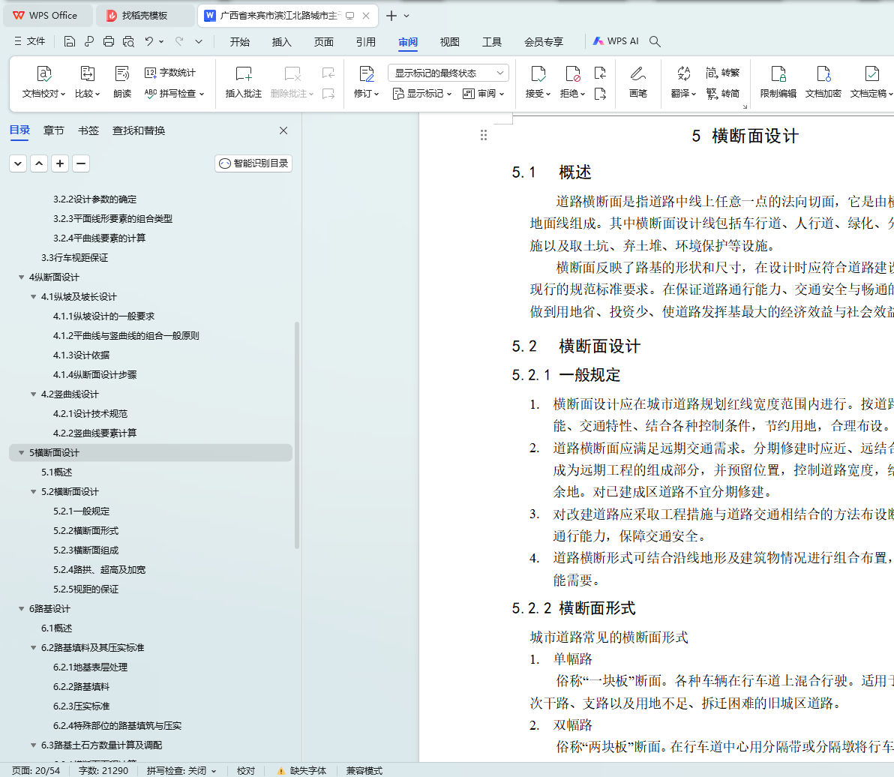Click the 缺失字体 missing fonts warning
Viewport: 894px width, 777px height.
pyautogui.click(x=301, y=770)
